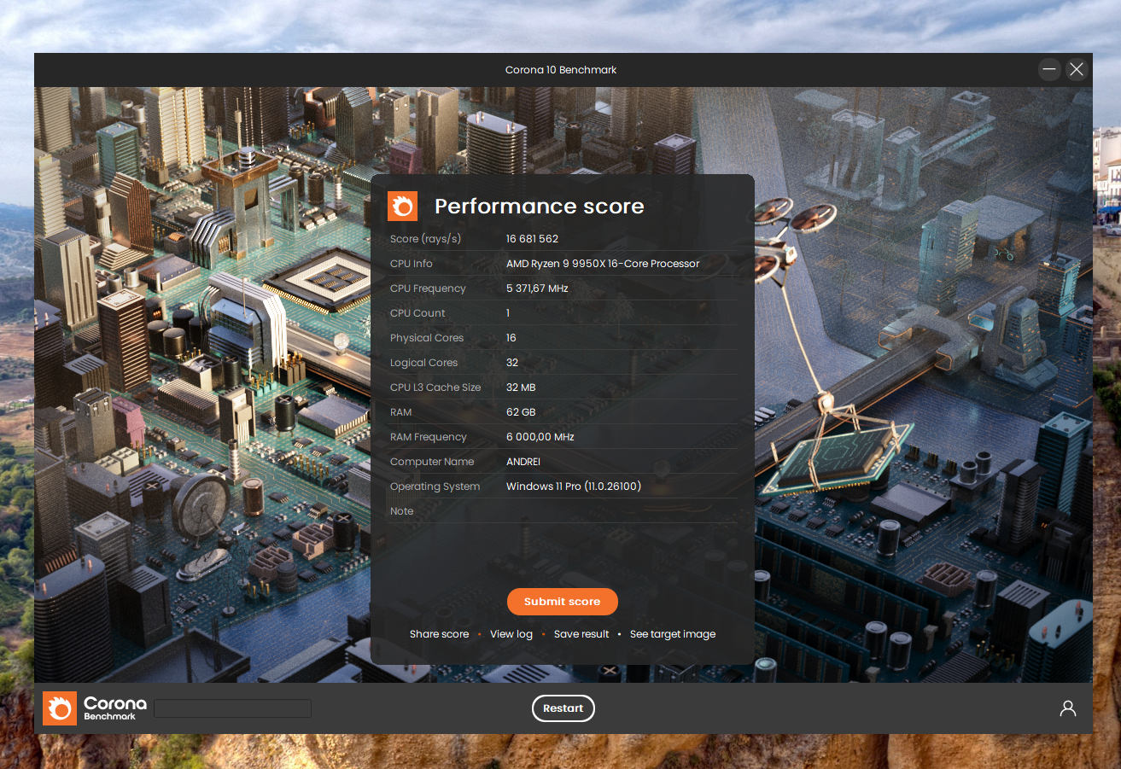Click the RAM frequency 6 000,00 MHz value

tap(540, 437)
